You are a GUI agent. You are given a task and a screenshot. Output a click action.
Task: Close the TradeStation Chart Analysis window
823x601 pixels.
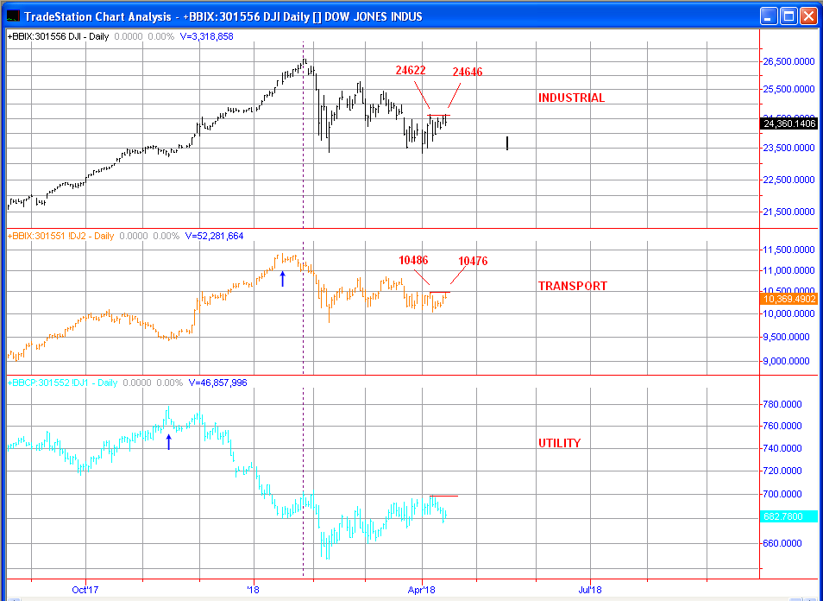coord(808,16)
